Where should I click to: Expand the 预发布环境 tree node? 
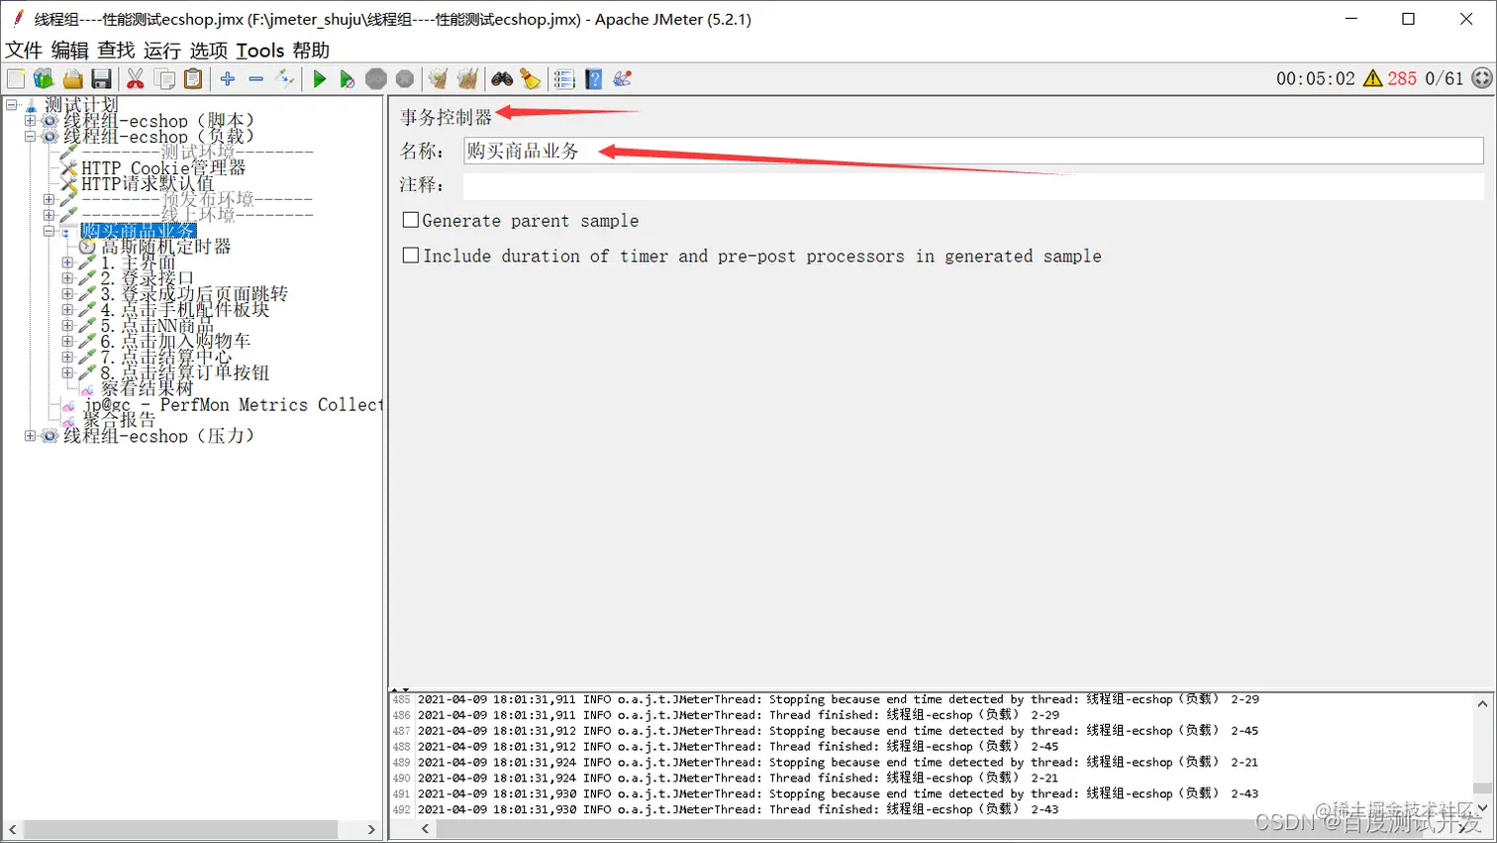coord(49,199)
